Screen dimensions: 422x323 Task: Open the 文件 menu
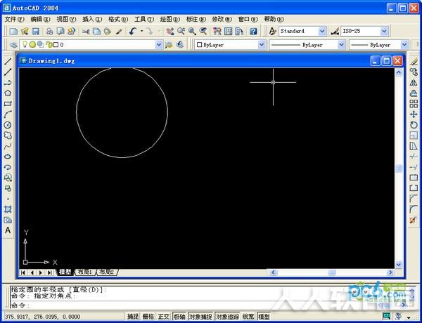14,19
